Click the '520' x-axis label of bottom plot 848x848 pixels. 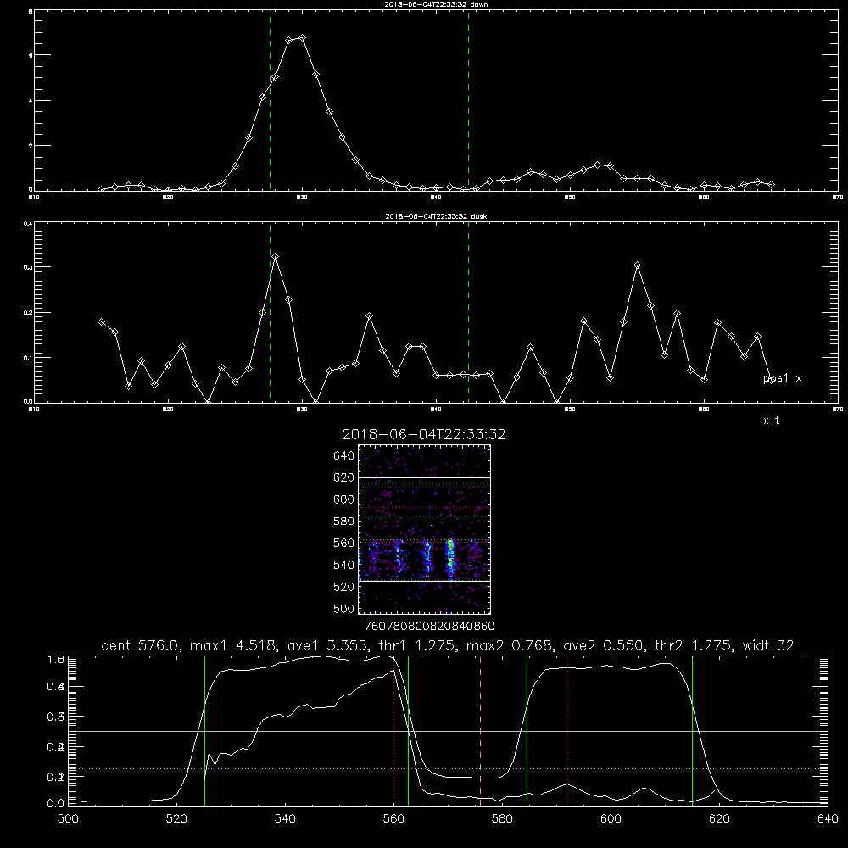click(x=176, y=819)
